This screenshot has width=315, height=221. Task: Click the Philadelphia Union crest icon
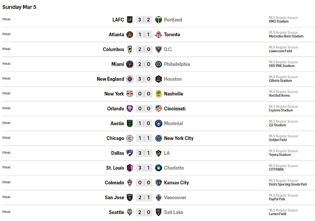[x=158, y=64]
